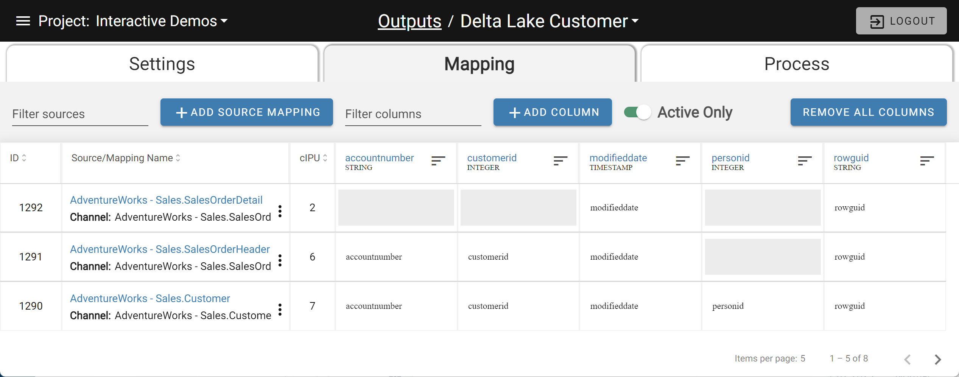Select rowguid mapping in row 1291

point(850,257)
